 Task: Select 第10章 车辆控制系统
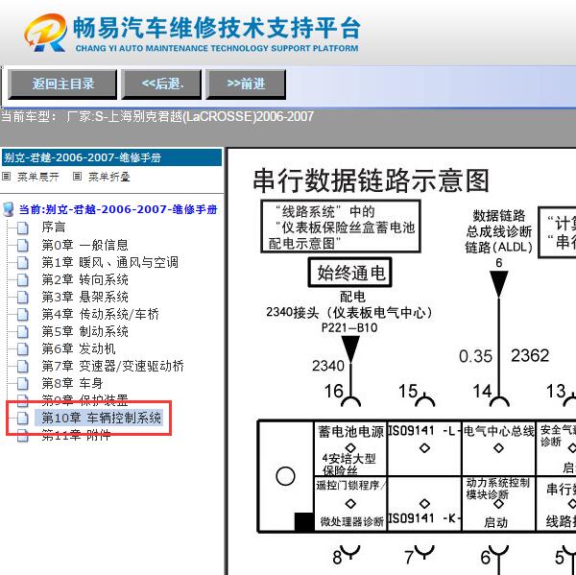point(99,419)
